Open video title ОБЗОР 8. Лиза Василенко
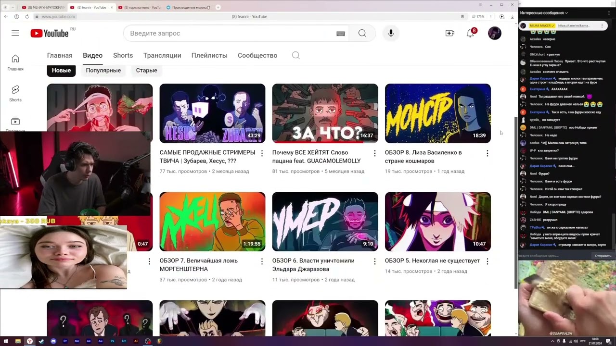The width and height of the screenshot is (616, 346). tap(423, 157)
